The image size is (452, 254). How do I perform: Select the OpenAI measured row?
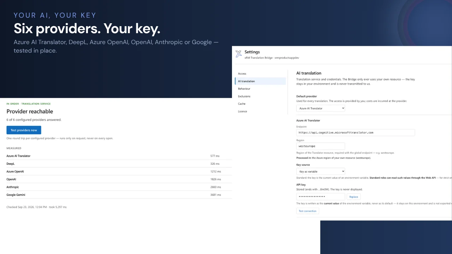(119, 179)
